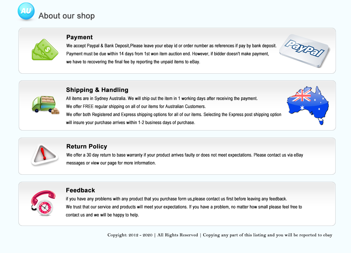Screen dimensions: 351x253
Task: Select the Feedback section heading
Action: [80, 190]
